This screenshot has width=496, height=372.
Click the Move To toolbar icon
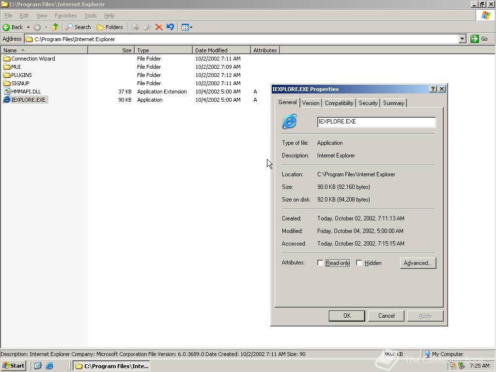(136, 27)
